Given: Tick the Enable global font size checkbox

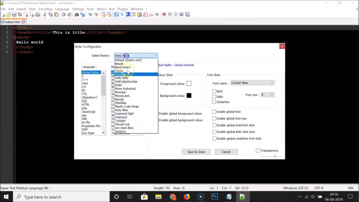Looking at the screenshot, I should tap(214, 119).
